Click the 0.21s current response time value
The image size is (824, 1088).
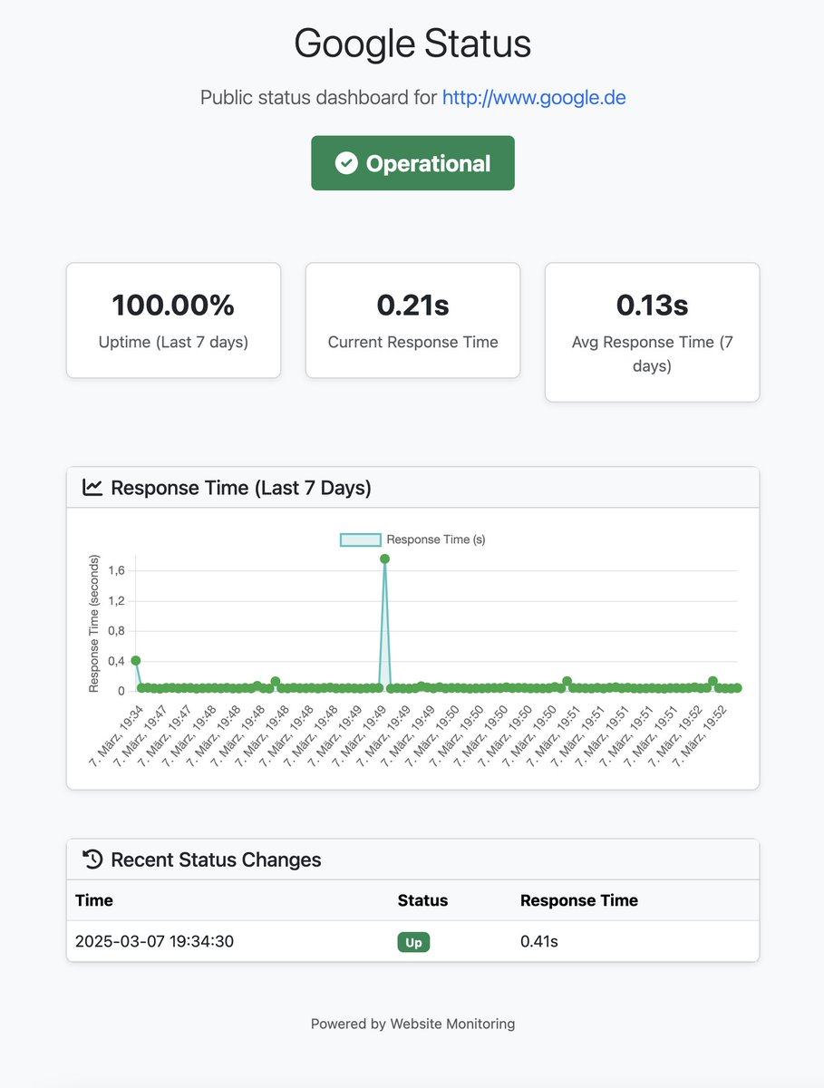pyautogui.click(x=412, y=306)
